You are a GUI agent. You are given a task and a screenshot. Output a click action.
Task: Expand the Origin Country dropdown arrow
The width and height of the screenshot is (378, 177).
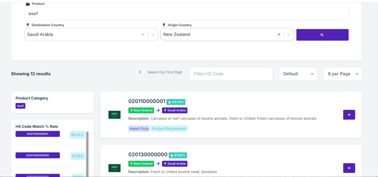(289, 35)
